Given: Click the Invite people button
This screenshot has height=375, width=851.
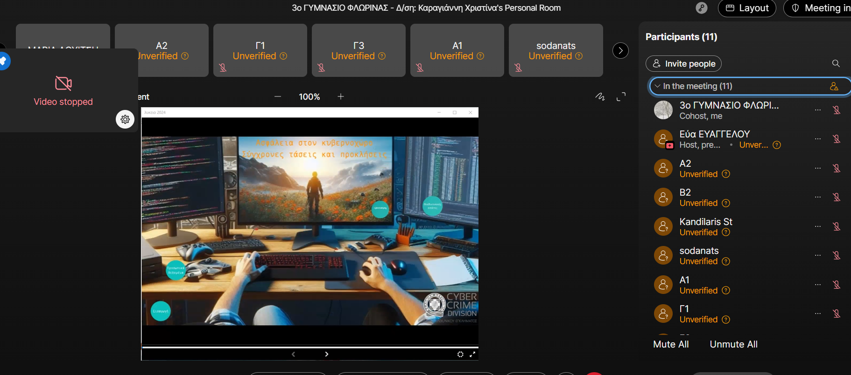Looking at the screenshot, I should click(x=683, y=63).
